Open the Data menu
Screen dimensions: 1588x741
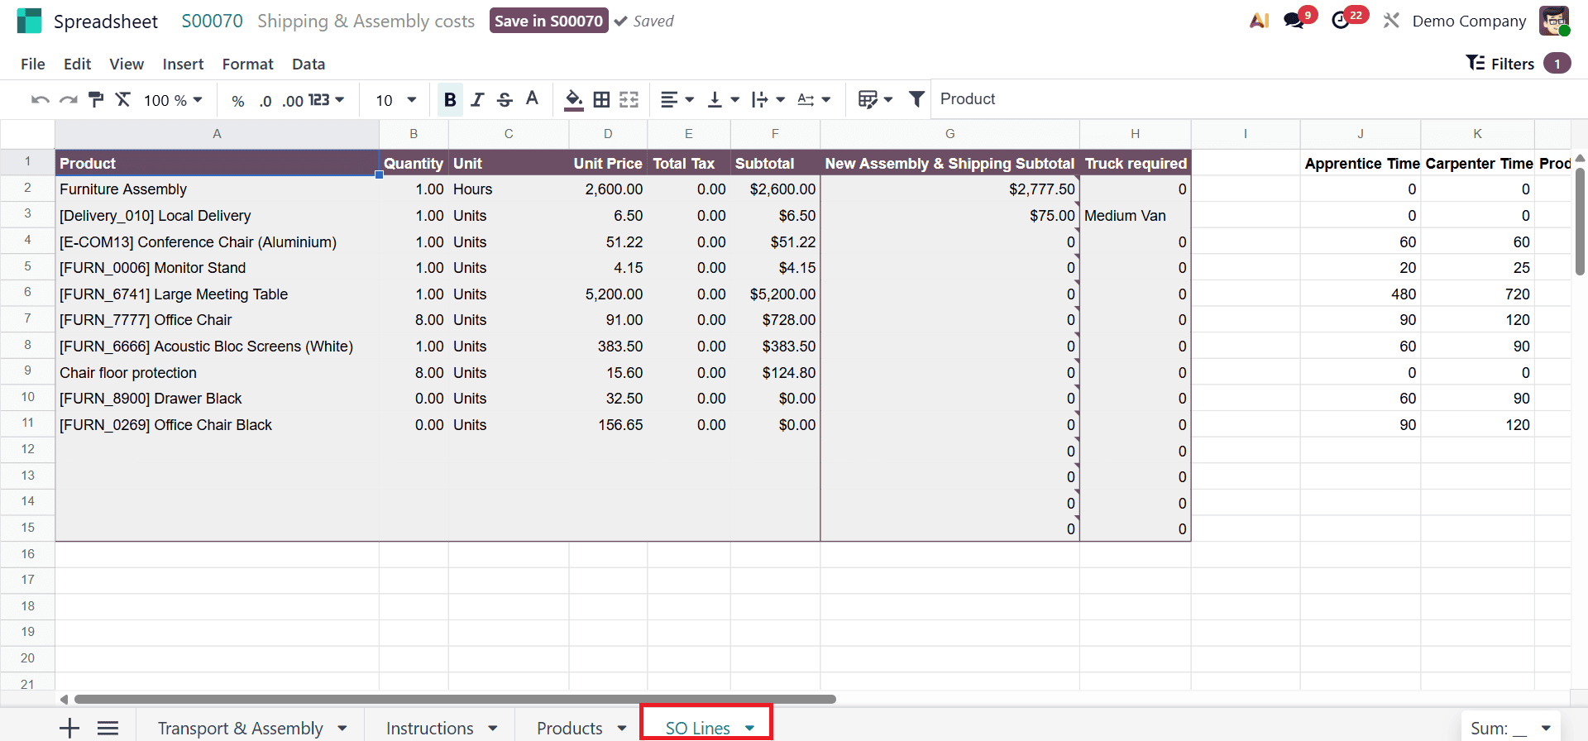(309, 64)
